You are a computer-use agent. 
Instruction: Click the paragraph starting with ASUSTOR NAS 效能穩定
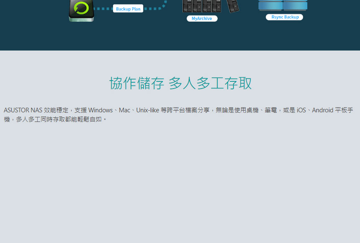pos(178,115)
